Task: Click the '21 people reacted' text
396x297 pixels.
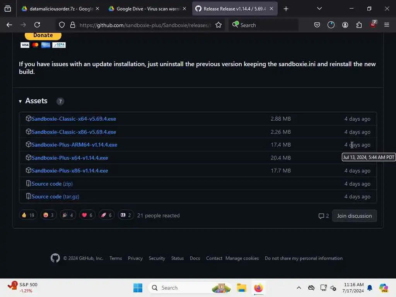Action: (158, 216)
